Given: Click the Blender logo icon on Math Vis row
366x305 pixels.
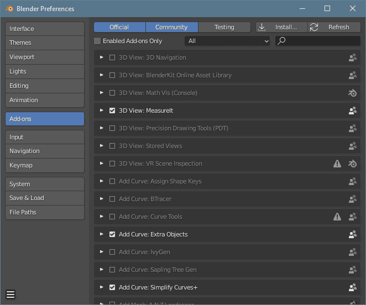Looking at the screenshot, I should pyautogui.click(x=352, y=93).
